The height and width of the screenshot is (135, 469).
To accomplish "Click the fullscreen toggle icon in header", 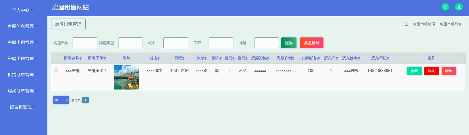I will tap(445, 7).
